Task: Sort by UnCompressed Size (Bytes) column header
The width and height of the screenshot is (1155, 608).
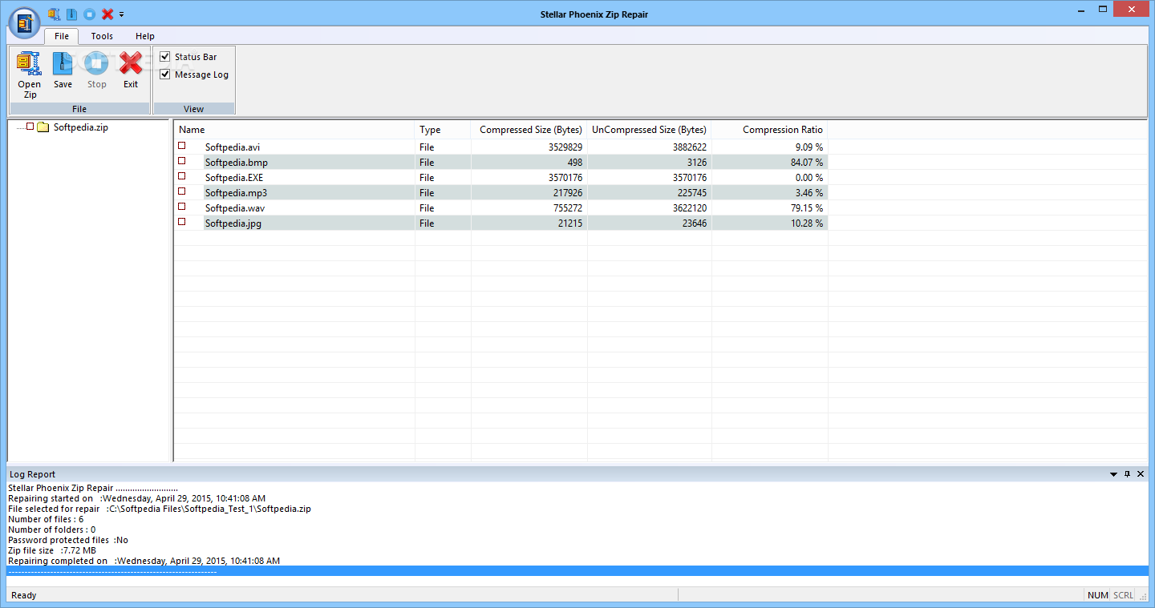Action: point(650,130)
